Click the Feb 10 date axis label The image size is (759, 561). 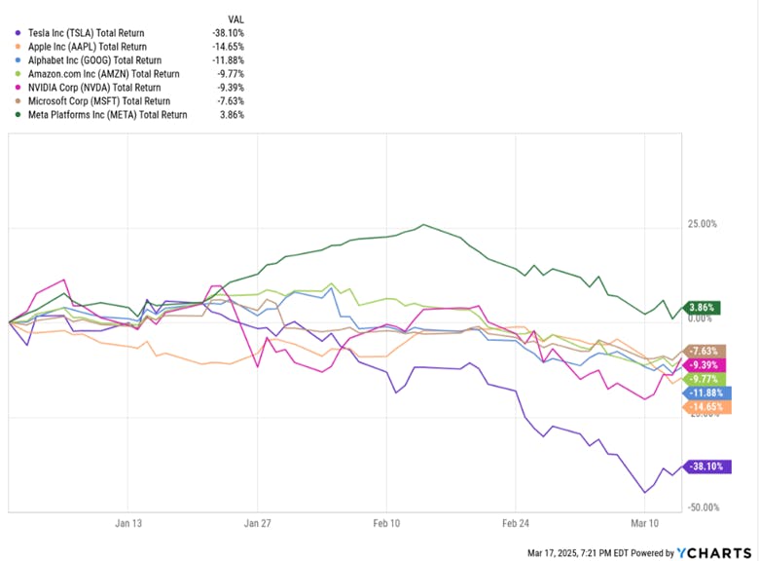(386, 523)
